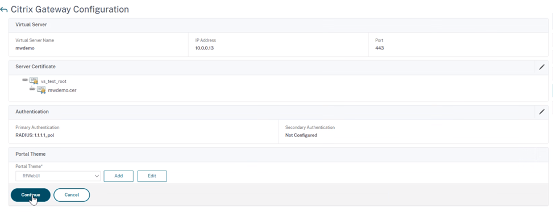Screen dimensions: 553x224
Task: Add a new portal theme
Action: [x=118, y=176]
